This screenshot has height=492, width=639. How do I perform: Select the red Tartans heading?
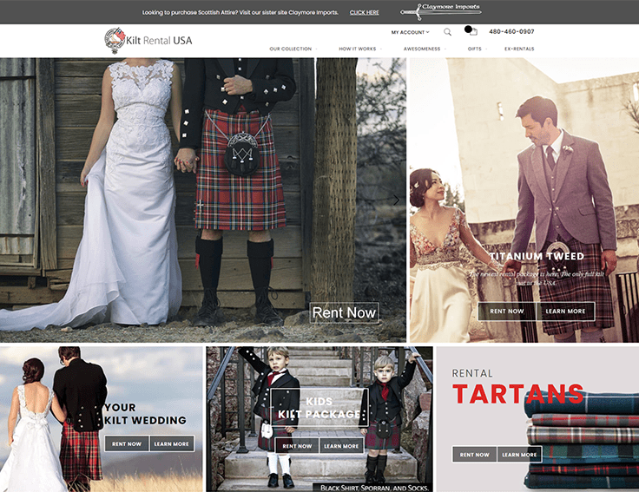coord(518,393)
